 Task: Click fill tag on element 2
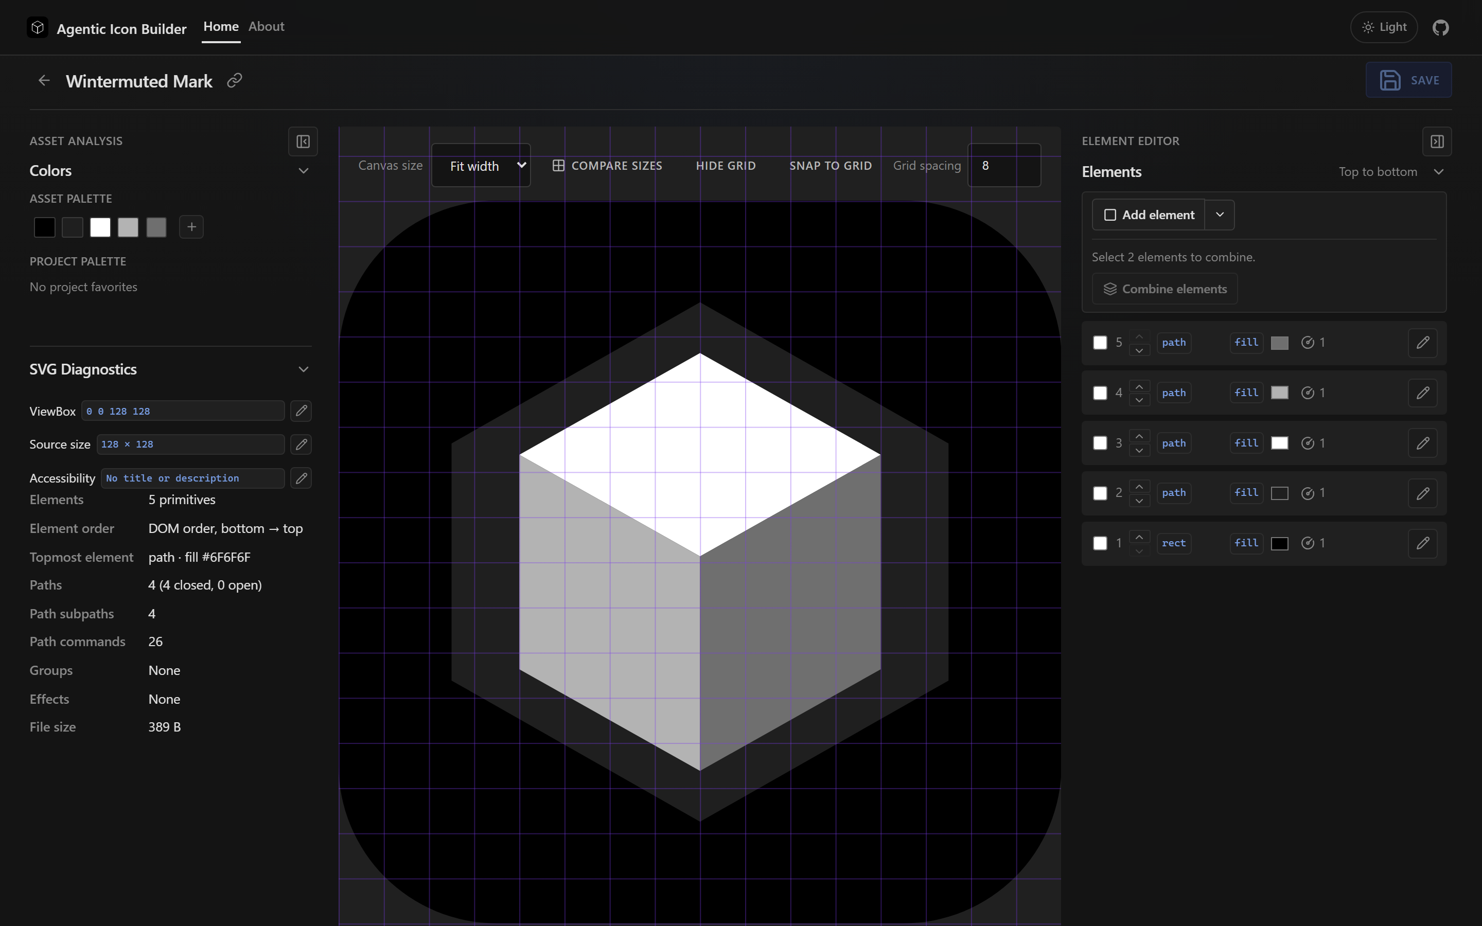1246,493
